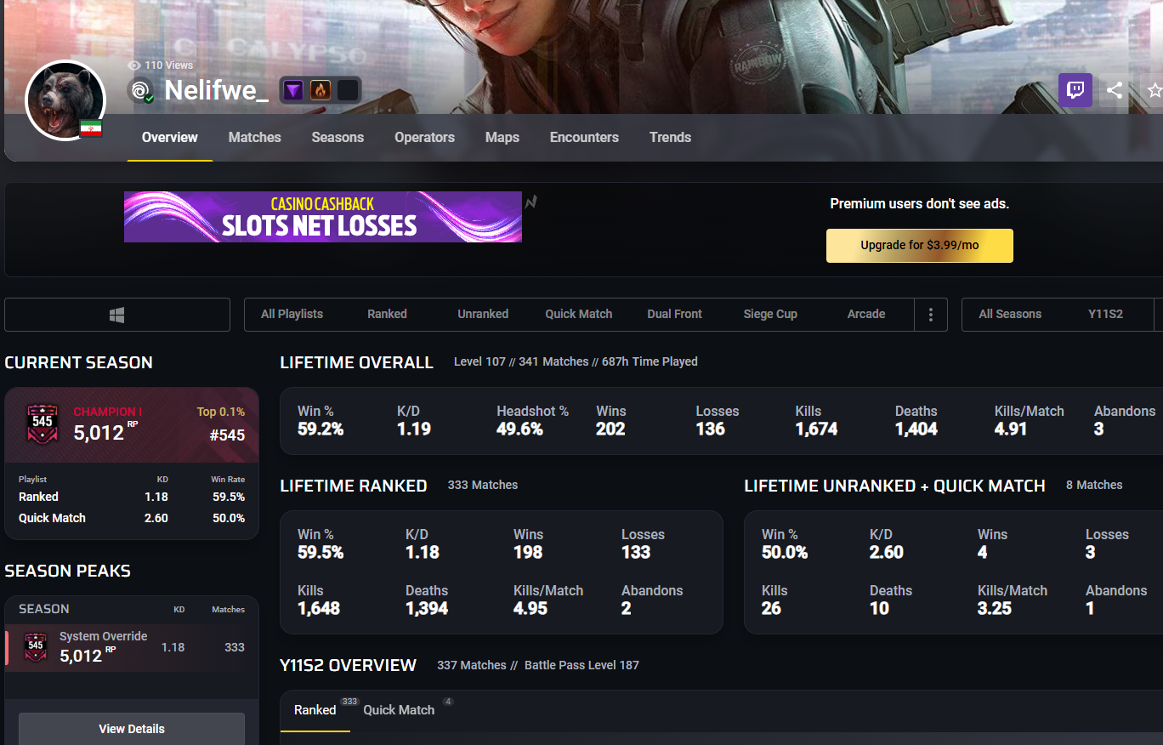View the Trends tab

pos(670,137)
